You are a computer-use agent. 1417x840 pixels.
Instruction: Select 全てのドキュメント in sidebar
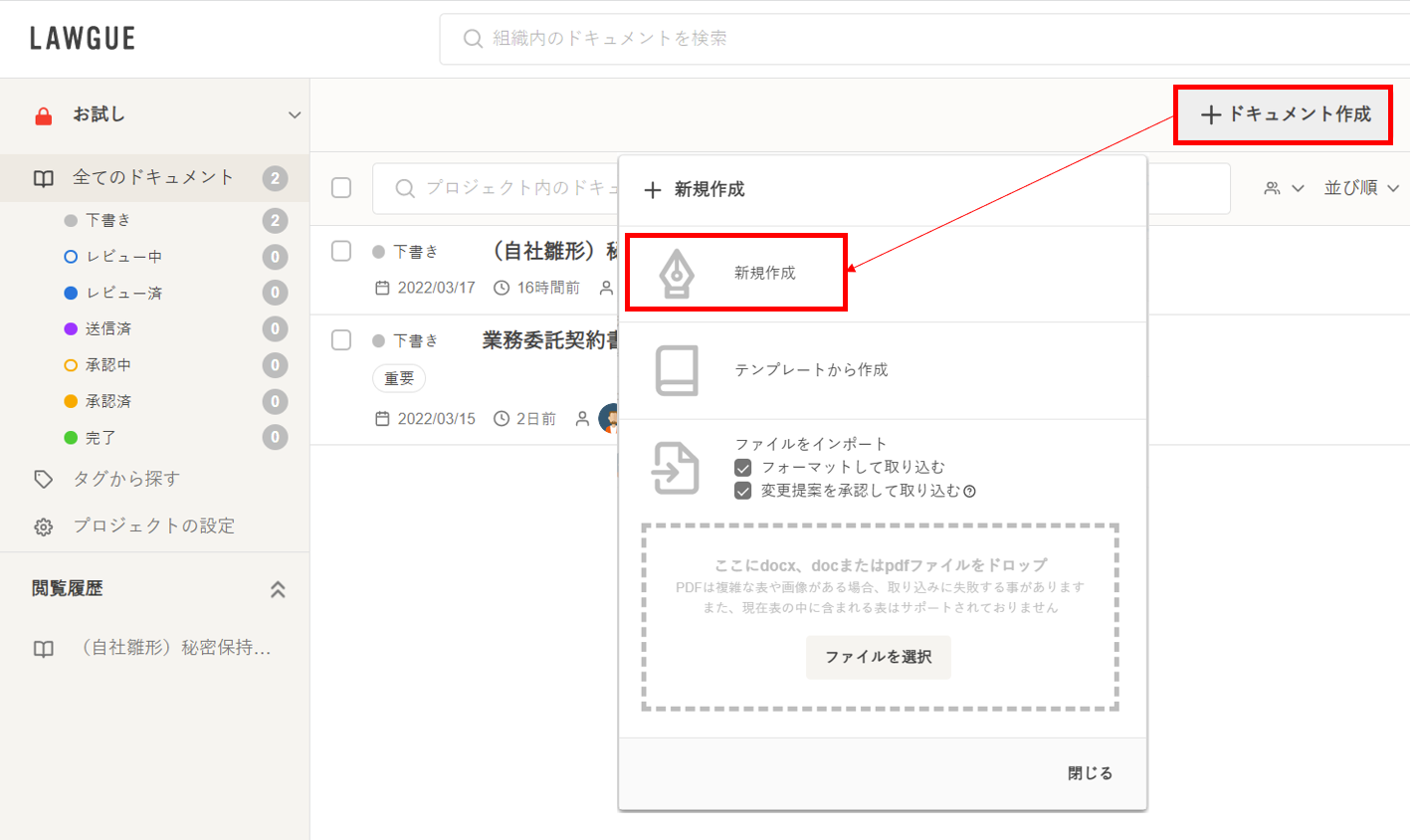tap(152, 178)
